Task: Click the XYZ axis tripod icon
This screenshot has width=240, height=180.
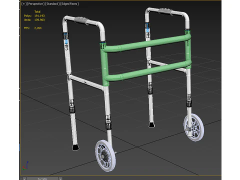Action: tap(25, 165)
